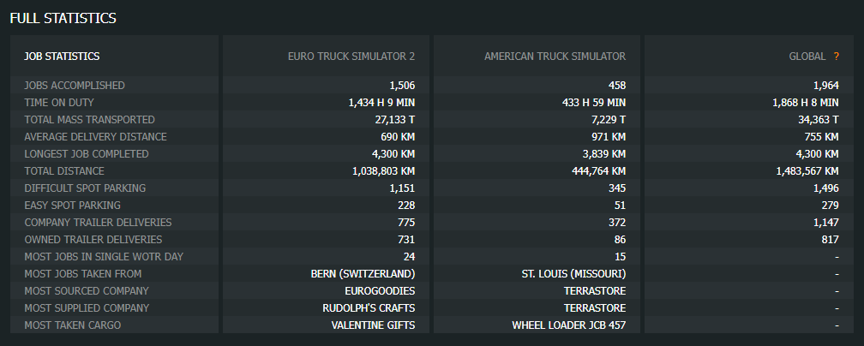Click the 3,839 KM longest job value

point(604,153)
